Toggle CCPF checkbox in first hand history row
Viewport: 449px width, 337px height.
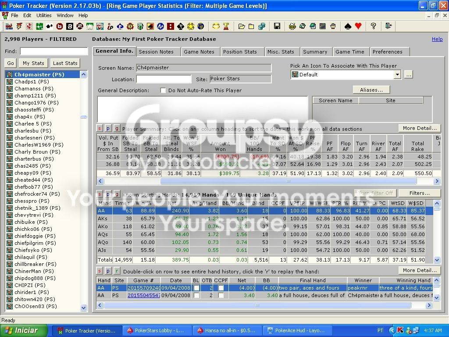(x=221, y=288)
